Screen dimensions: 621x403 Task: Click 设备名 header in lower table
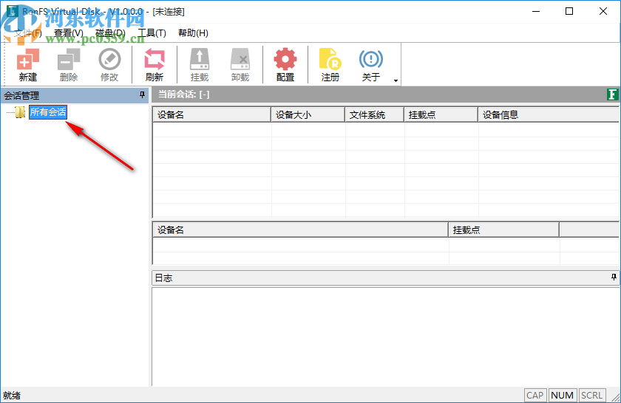pyautogui.click(x=301, y=230)
